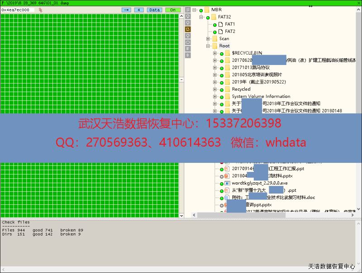Screen dimensions: 362x273
Task: Select the System Volume Information folder
Action: [261, 97]
